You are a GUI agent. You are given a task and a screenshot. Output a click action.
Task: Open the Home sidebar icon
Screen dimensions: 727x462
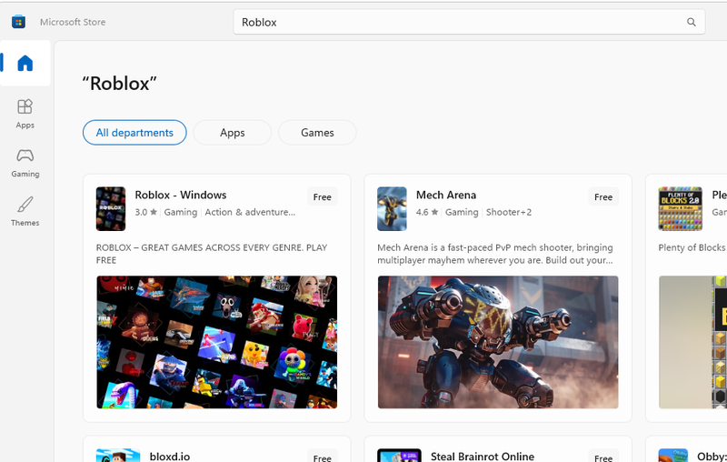click(25, 63)
